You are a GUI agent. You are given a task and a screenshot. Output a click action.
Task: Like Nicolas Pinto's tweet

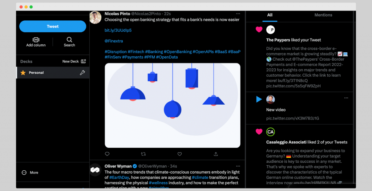click(180, 154)
